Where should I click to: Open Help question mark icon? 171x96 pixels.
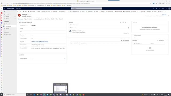tap(166, 9)
